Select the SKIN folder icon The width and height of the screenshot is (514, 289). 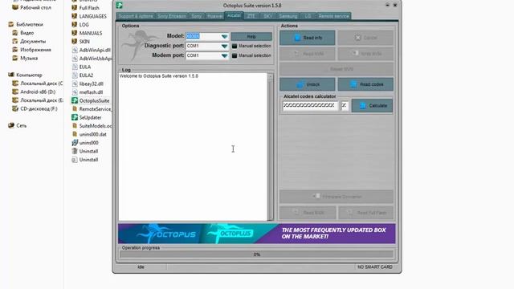point(75,42)
